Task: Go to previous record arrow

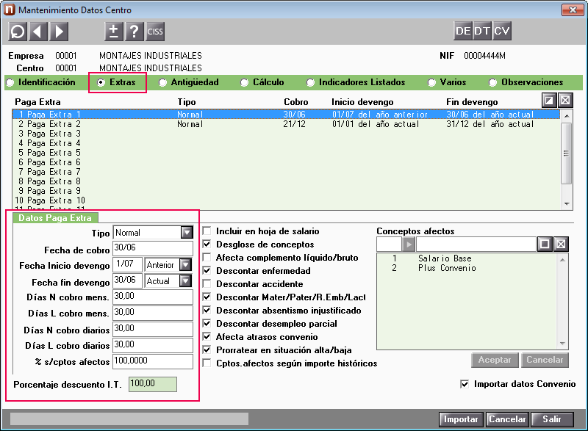Action: coord(38,31)
